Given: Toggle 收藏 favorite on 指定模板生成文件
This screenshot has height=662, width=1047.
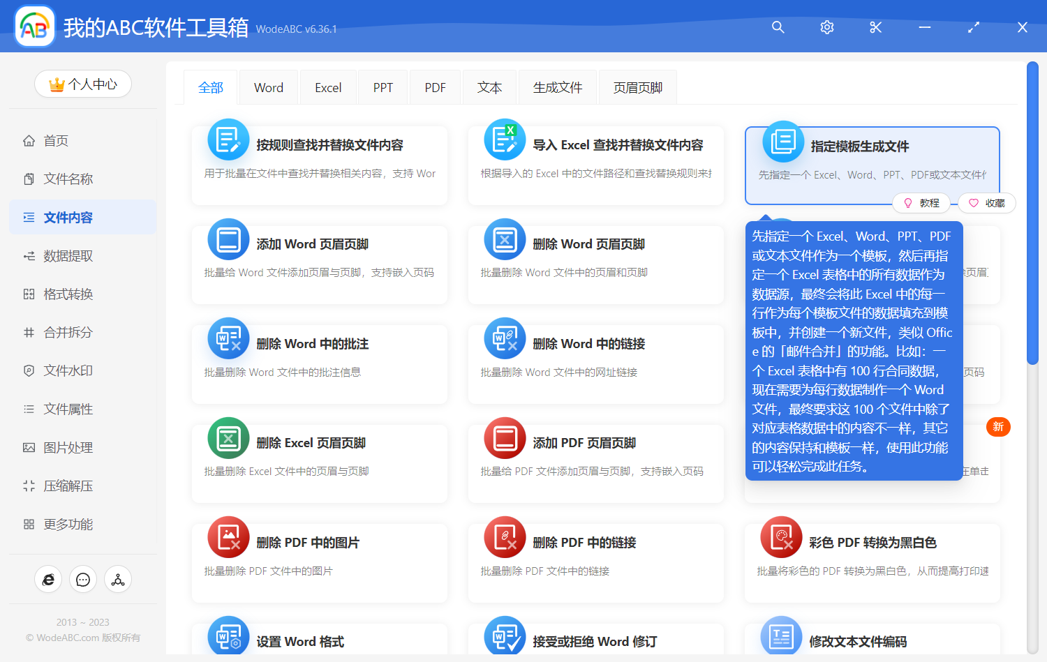Looking at the screenshot, I should [987, 203].
